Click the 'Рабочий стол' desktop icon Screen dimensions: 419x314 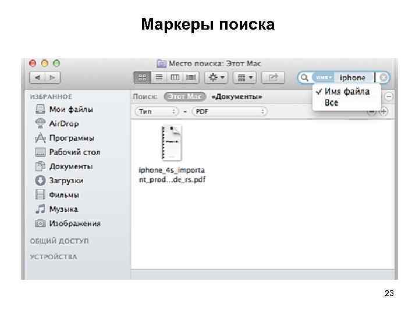coord(40,152)
